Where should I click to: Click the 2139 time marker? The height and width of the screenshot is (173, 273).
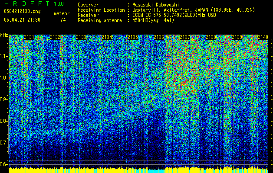point(237,37)
